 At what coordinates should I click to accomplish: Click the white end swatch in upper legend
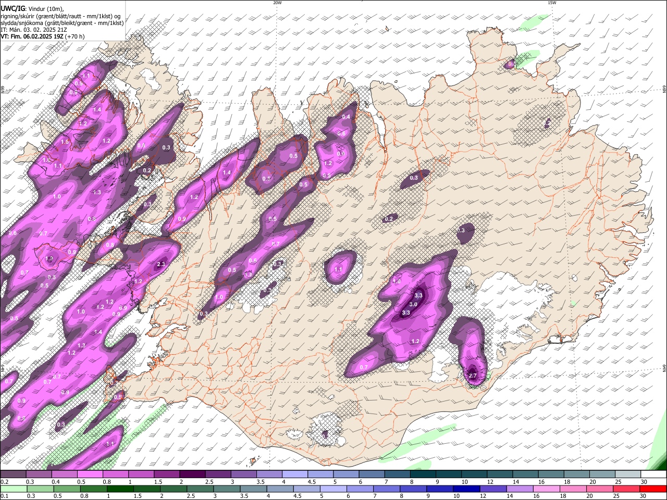[653, 474]
